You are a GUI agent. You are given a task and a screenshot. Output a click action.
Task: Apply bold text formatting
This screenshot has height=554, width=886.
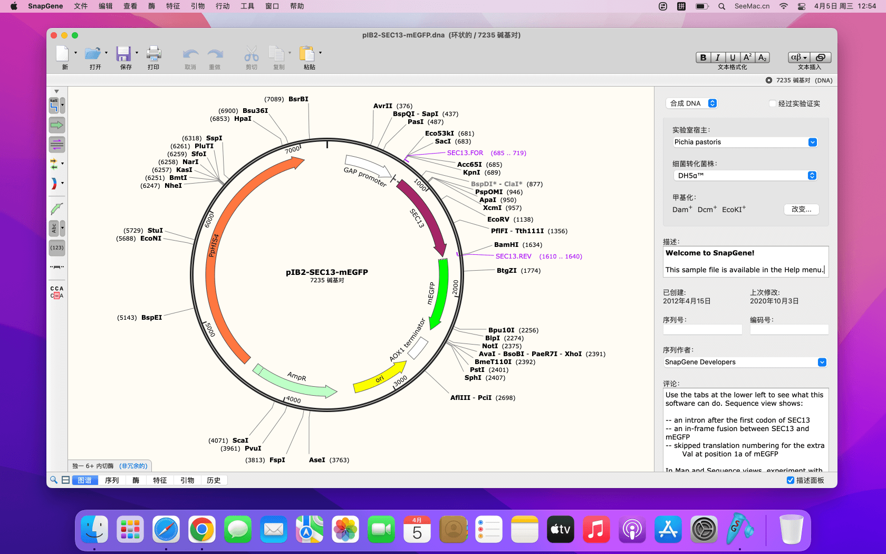tap(703, 58)
